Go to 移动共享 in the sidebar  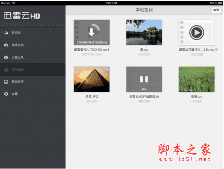33,82
